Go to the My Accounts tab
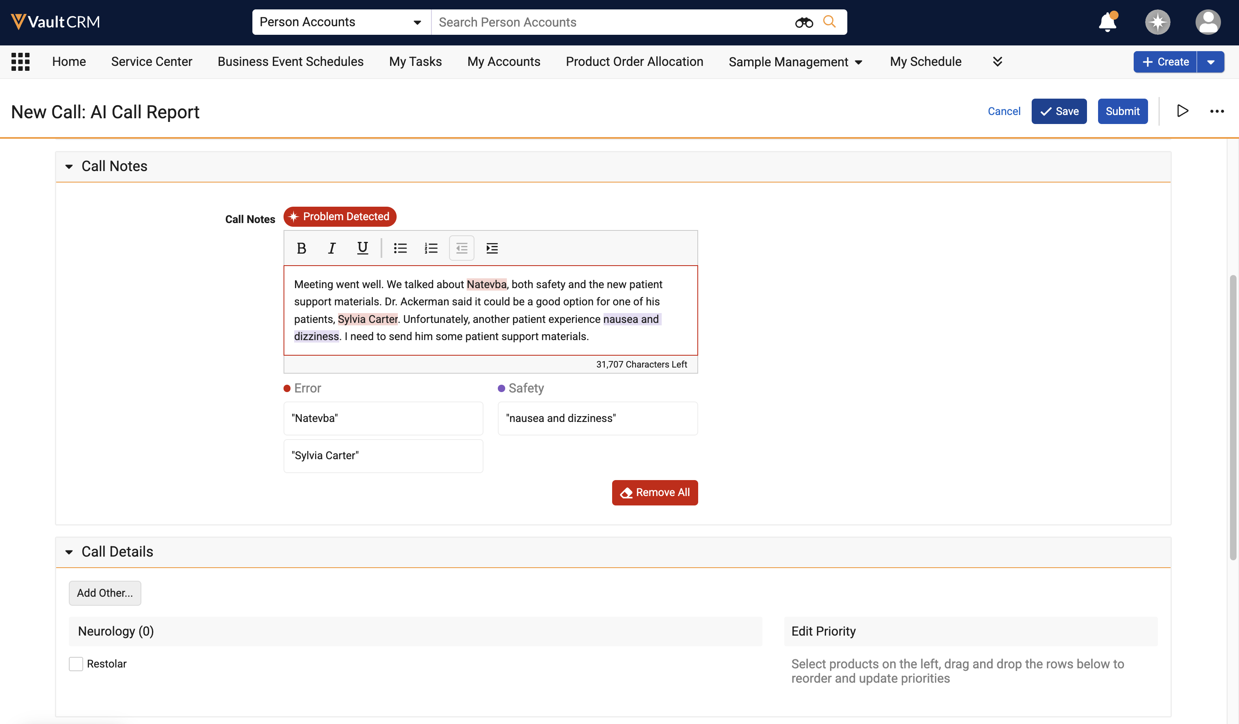 pyautogui.click(x=504, y=61)
